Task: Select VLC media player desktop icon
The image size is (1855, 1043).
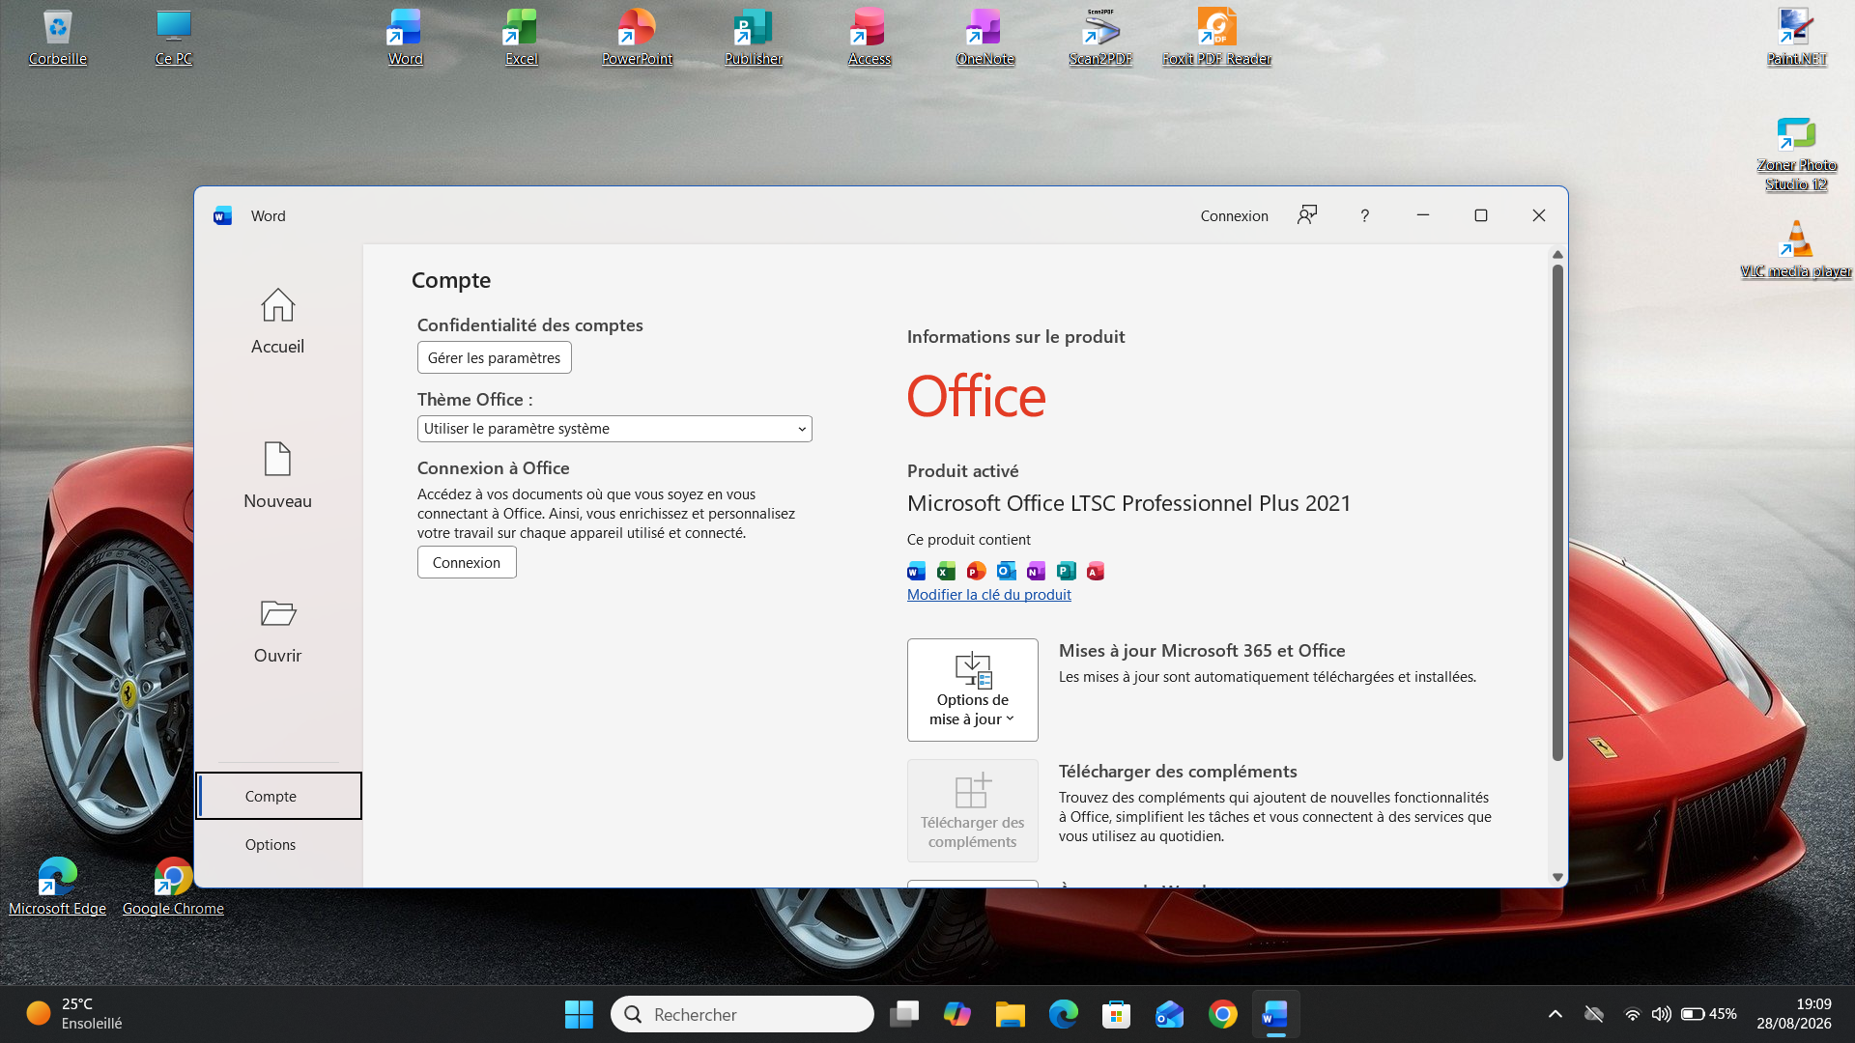Action: point(1796,249)
